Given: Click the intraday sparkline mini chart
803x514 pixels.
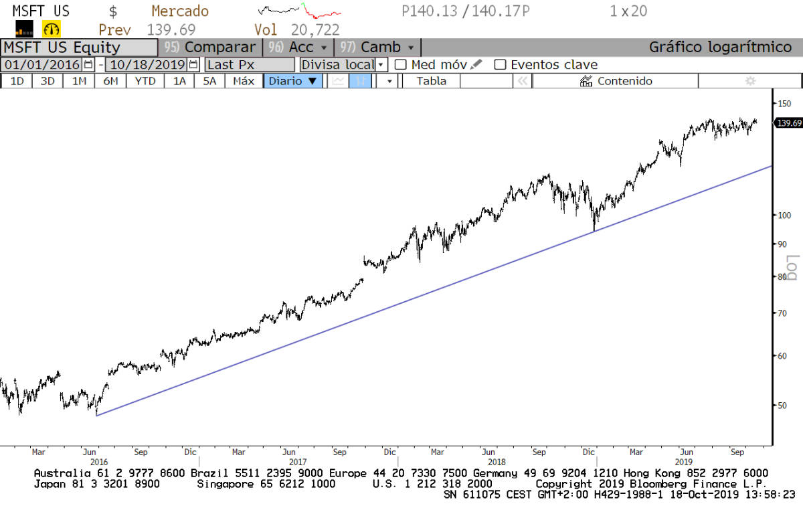Looking at the screenshot, I should pyautogui.click(x=300, y=11).
